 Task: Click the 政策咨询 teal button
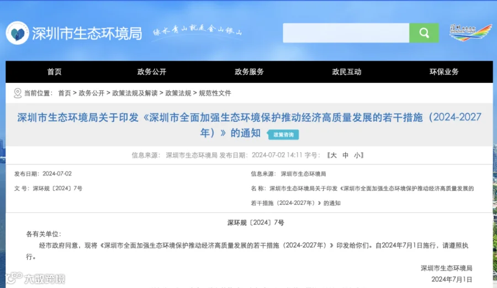[283, 135]
